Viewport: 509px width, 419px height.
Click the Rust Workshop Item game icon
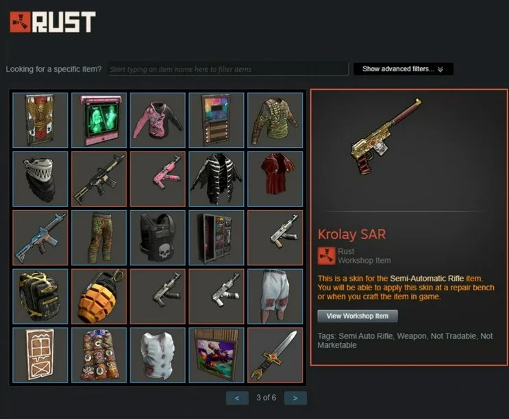coord(326,256)
